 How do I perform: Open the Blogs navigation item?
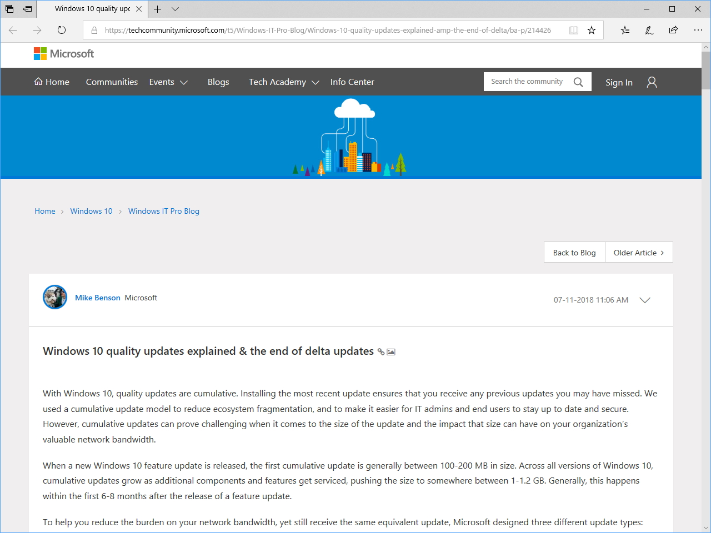[x=218, y=82]
